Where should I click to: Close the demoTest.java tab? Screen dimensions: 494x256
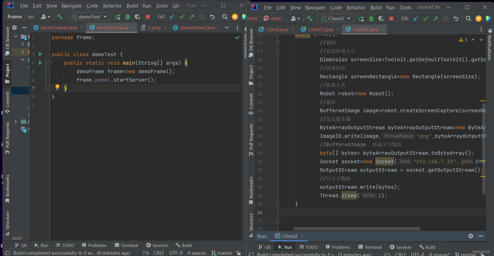133,28
